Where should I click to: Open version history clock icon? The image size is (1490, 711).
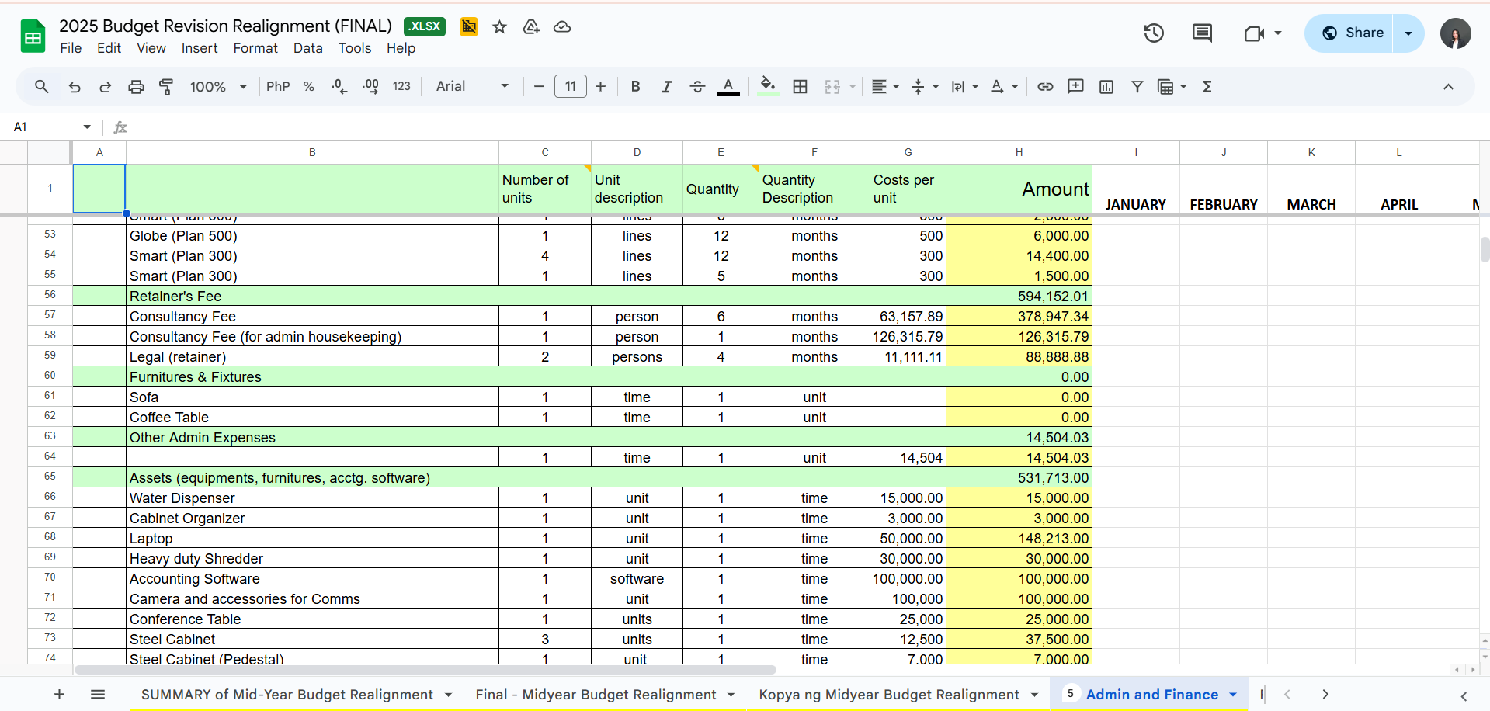(1153, 33)
